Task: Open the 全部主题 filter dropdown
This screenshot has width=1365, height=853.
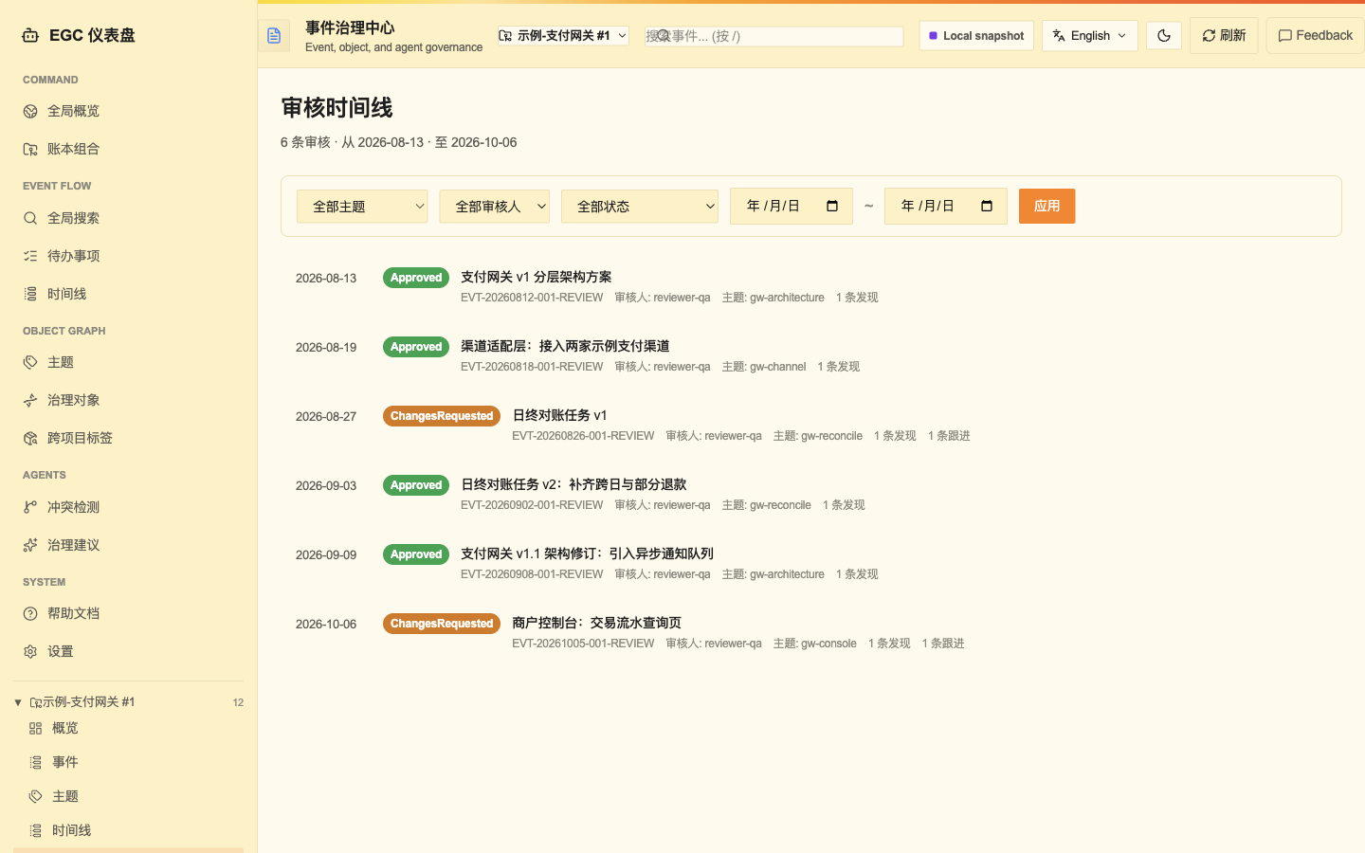Action: tap(362, 207)
